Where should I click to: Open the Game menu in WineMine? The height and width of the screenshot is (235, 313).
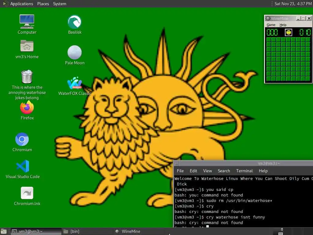tap(271, 25)
